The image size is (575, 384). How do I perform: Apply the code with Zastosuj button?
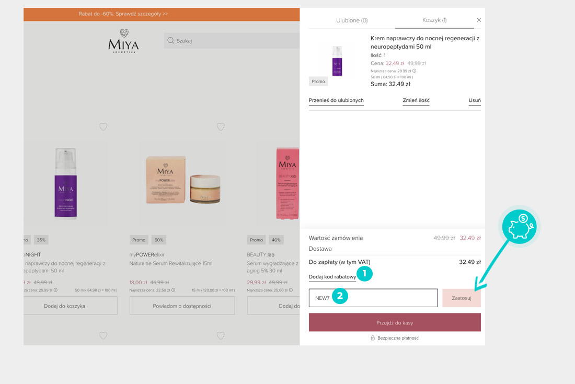461,298
